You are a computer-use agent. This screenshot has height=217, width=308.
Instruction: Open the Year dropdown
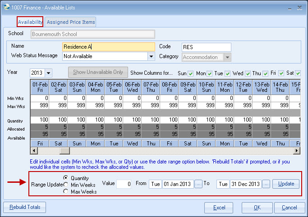coord(48,73)
